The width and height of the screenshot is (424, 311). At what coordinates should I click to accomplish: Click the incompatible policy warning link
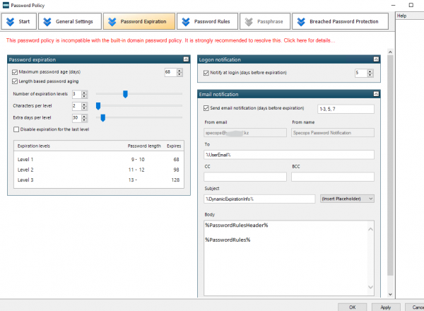[x=170, y=40]
